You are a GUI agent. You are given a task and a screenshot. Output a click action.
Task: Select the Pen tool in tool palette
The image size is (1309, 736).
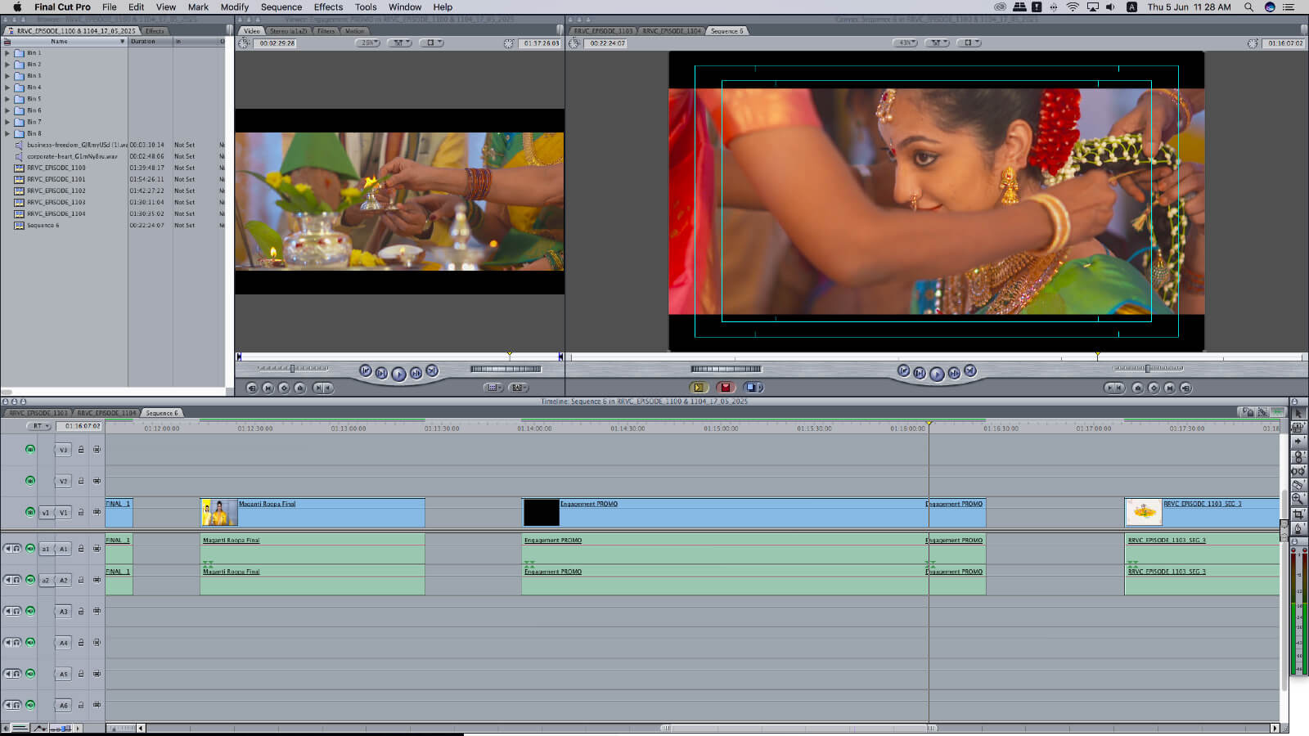point(1298,529)
